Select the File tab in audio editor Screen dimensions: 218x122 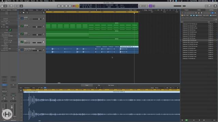tap(99, 85)
